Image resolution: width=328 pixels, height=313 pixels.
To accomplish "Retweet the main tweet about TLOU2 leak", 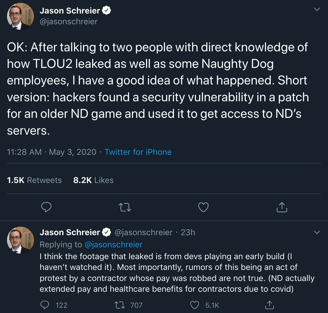I will click(125, 207).
